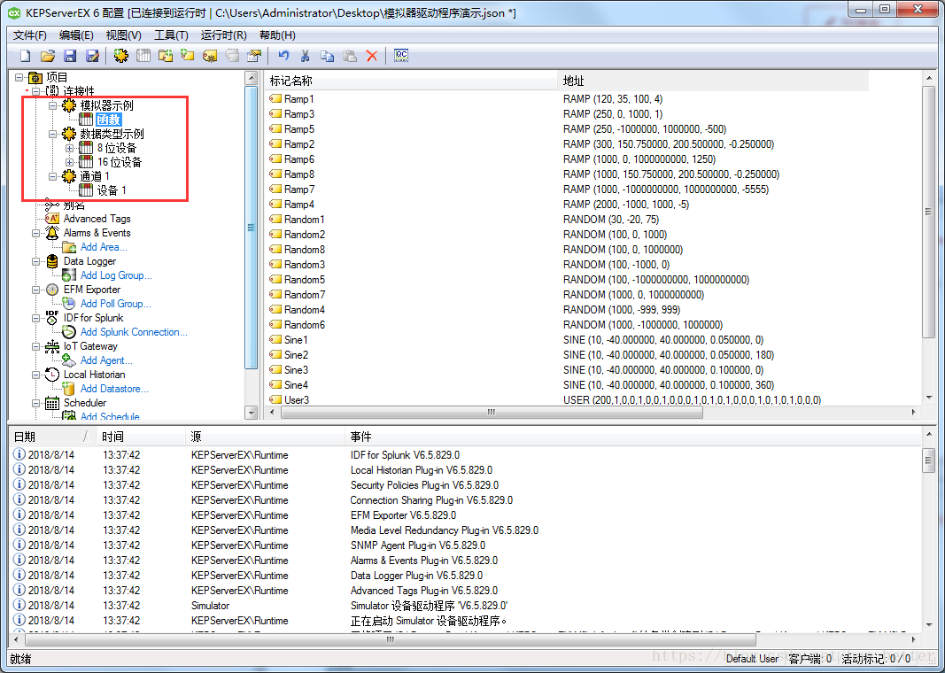Click the New Tag Group toolbar icon
Screen dimensions: 945x673
166,56
